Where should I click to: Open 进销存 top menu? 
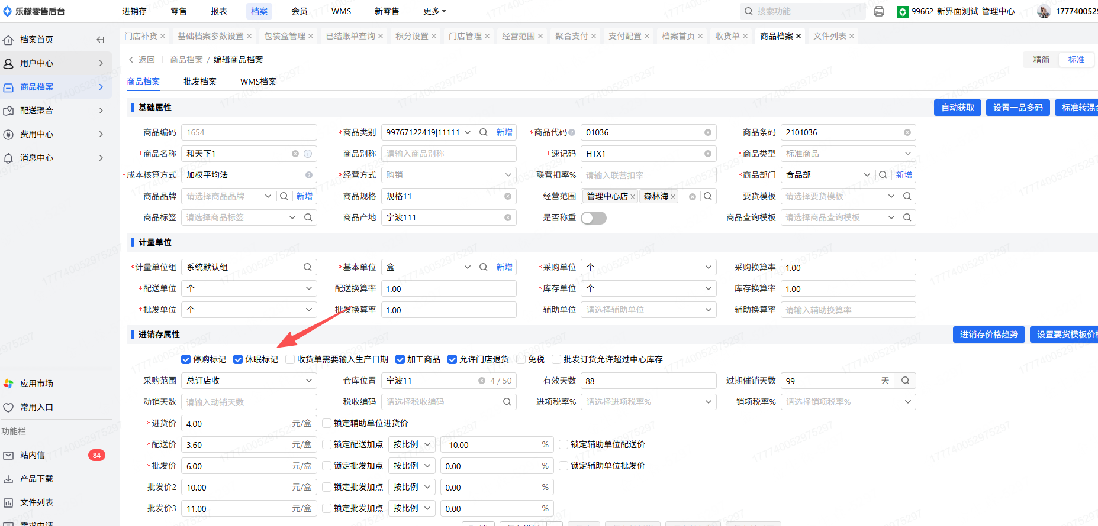134,11
